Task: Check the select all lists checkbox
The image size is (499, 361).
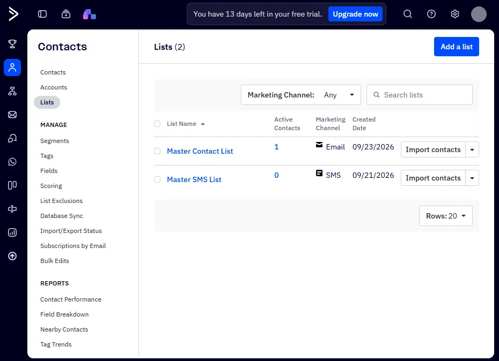Action: click(x=157, y=124)
